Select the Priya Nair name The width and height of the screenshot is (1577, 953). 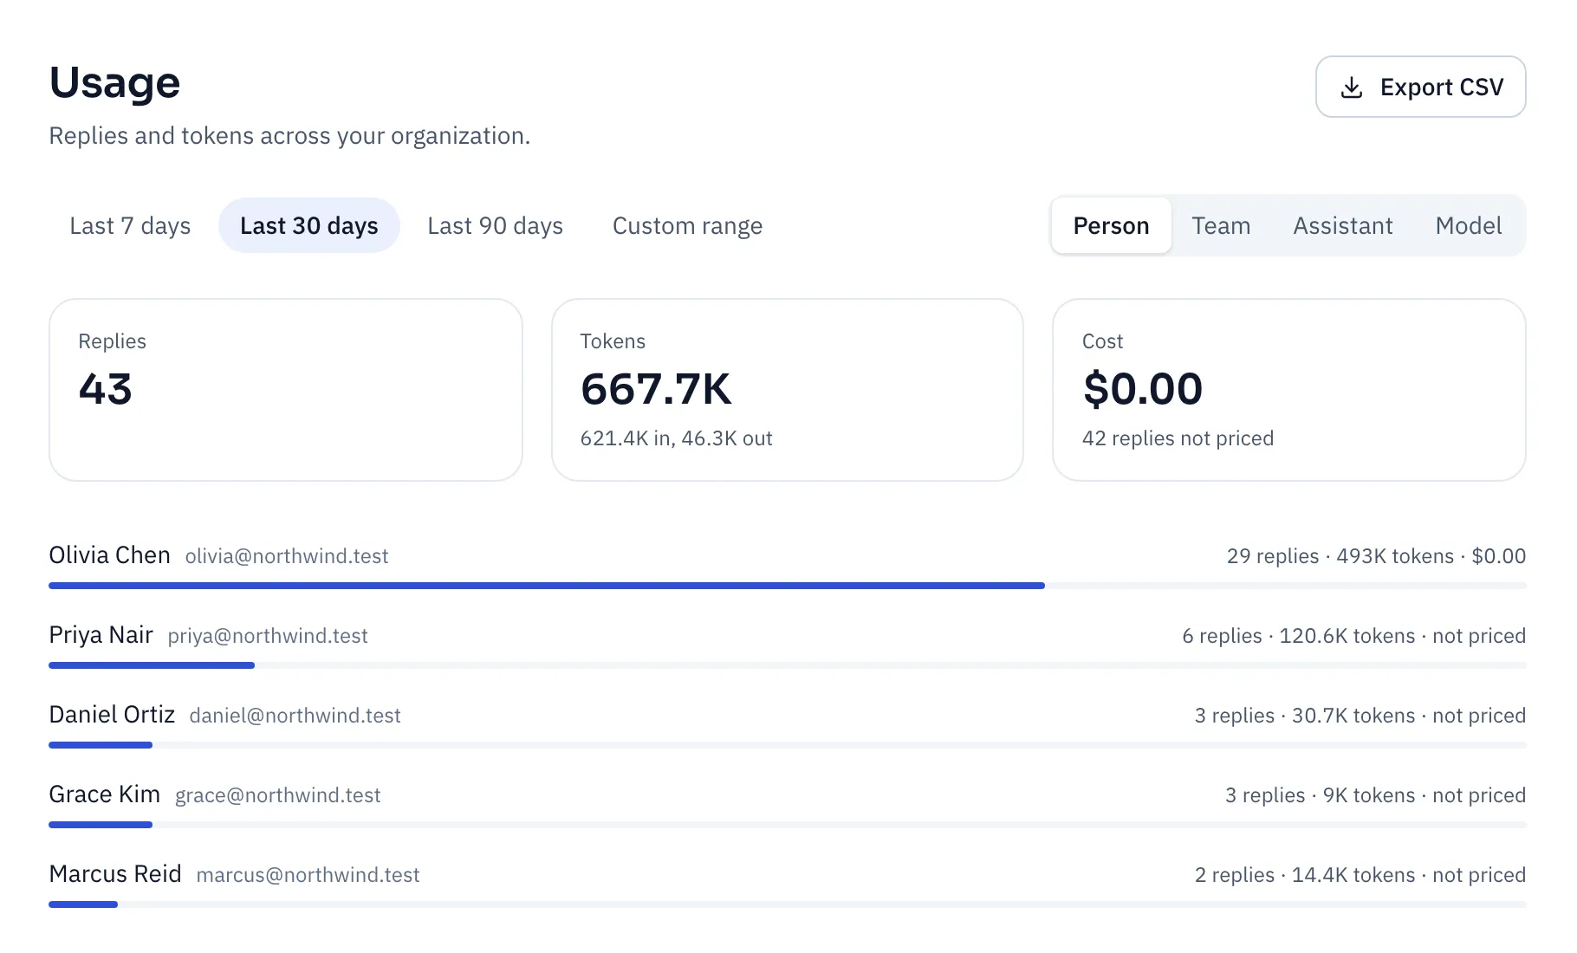click(x=101, y=635)
